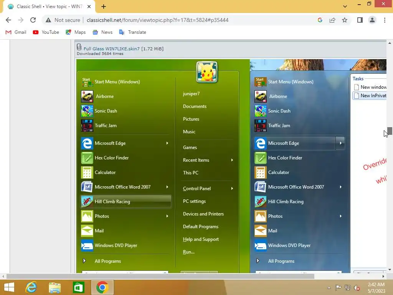Click the address bar URL
Viewport: 393px width, 295px height.
click(157, 20)
